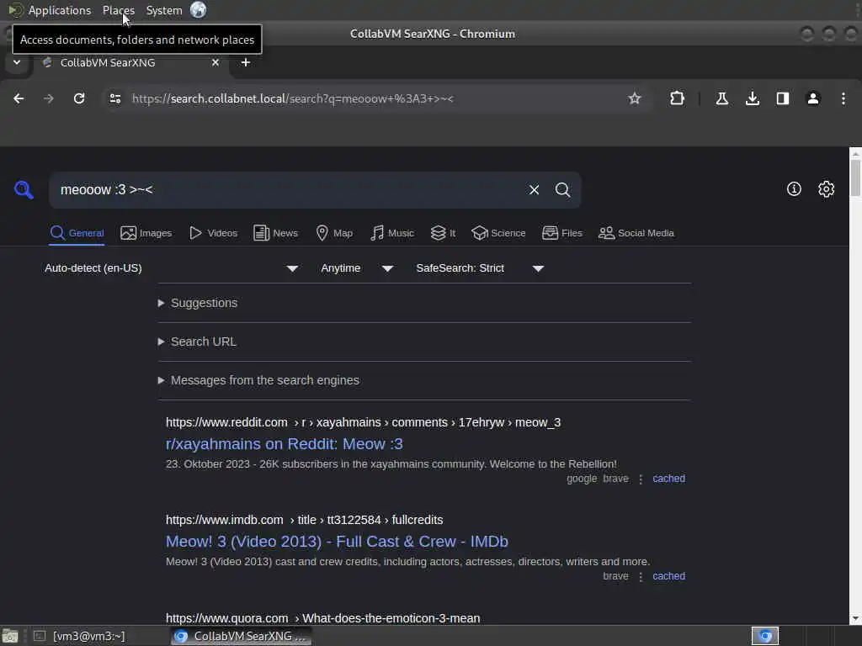Open the options dots for IMDb result

pyautogui.click(x=641, y=577)
